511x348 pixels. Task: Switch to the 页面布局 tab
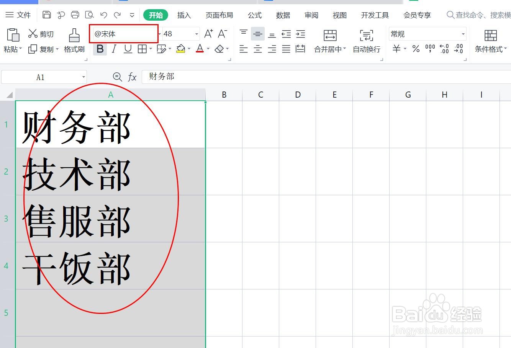[219, 15]
